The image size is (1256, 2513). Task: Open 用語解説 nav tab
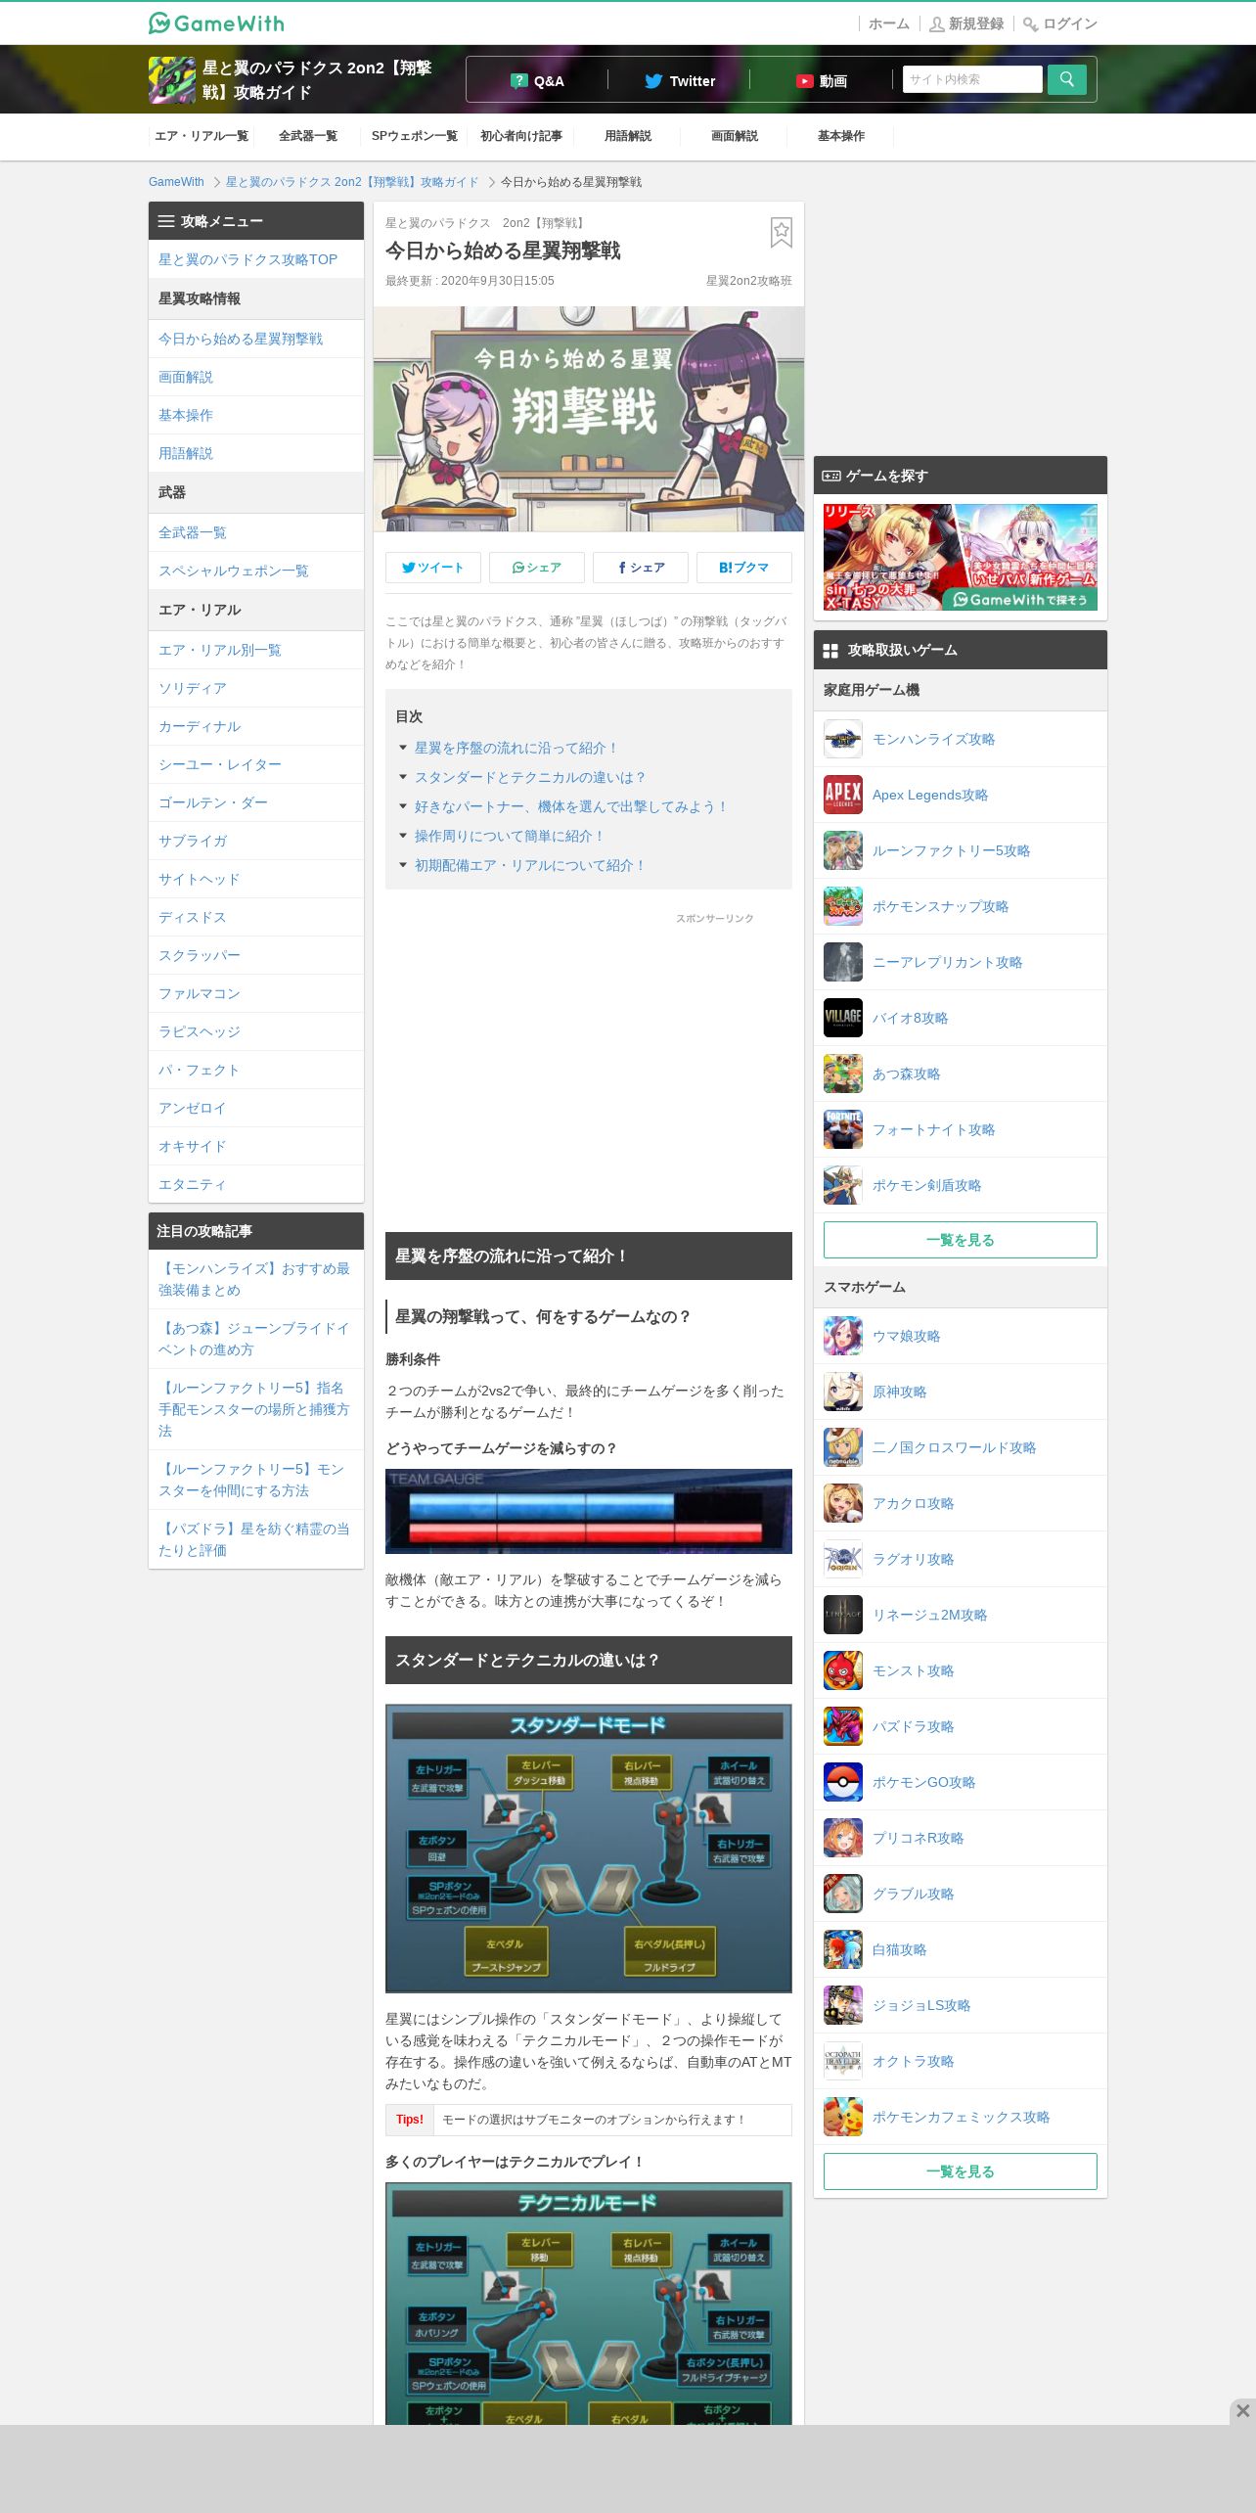coord(628,136)
